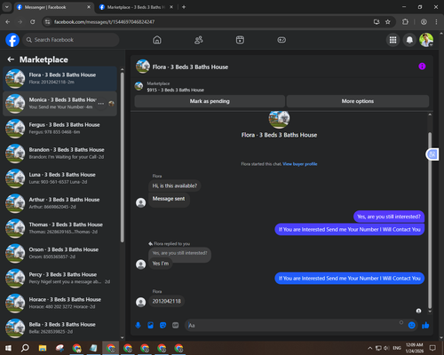Open Fergus conversation in list
Viewport: 444px width, 355px height.
[x=59, y=129]
